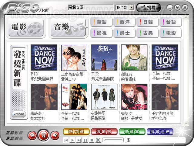
Task: Click the 濱崎步 artist name
Action: click(126, 113)
